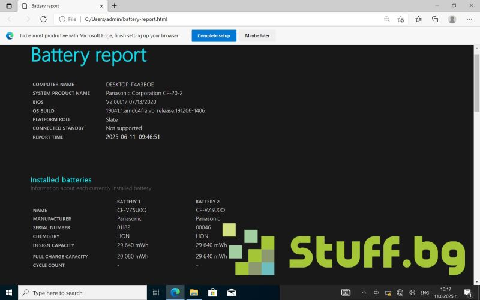This screenshot has width=480, height=300.
Task: Add this page to favorites
Action: point(401,19)
